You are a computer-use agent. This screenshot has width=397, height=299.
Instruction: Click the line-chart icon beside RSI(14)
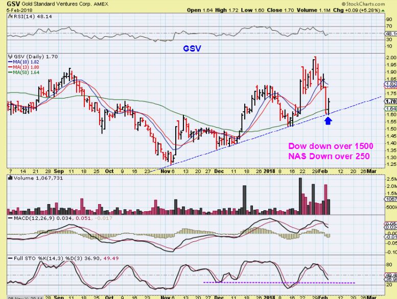pyautogui.click(x=10, y=16)
